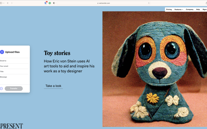
Task: Open the Help menu item
Action: 198,10
